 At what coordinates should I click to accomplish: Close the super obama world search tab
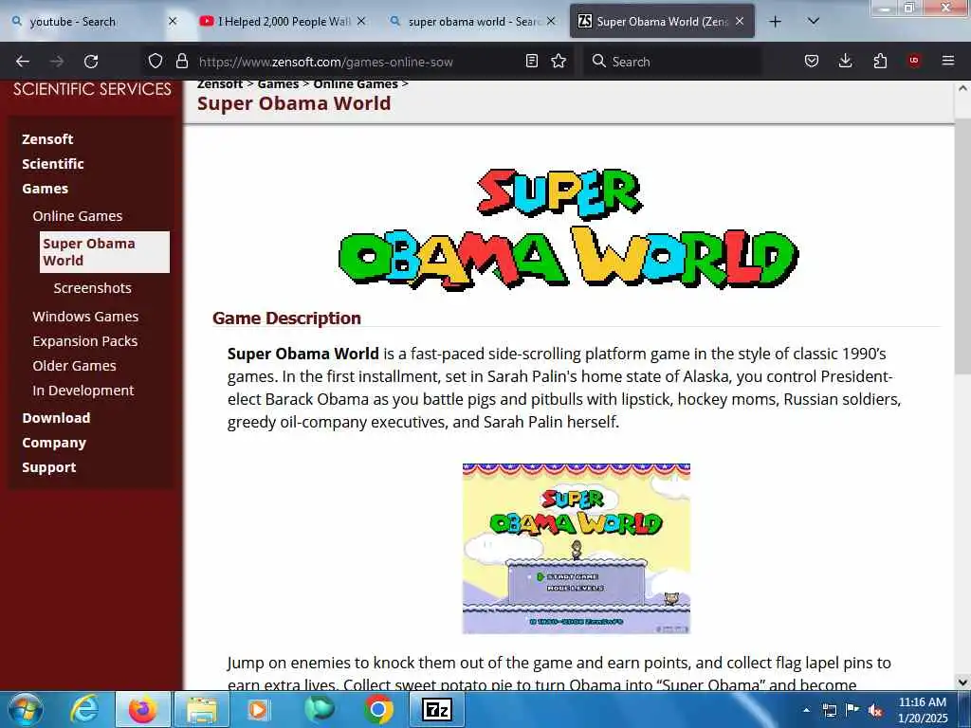pos(551,22)
